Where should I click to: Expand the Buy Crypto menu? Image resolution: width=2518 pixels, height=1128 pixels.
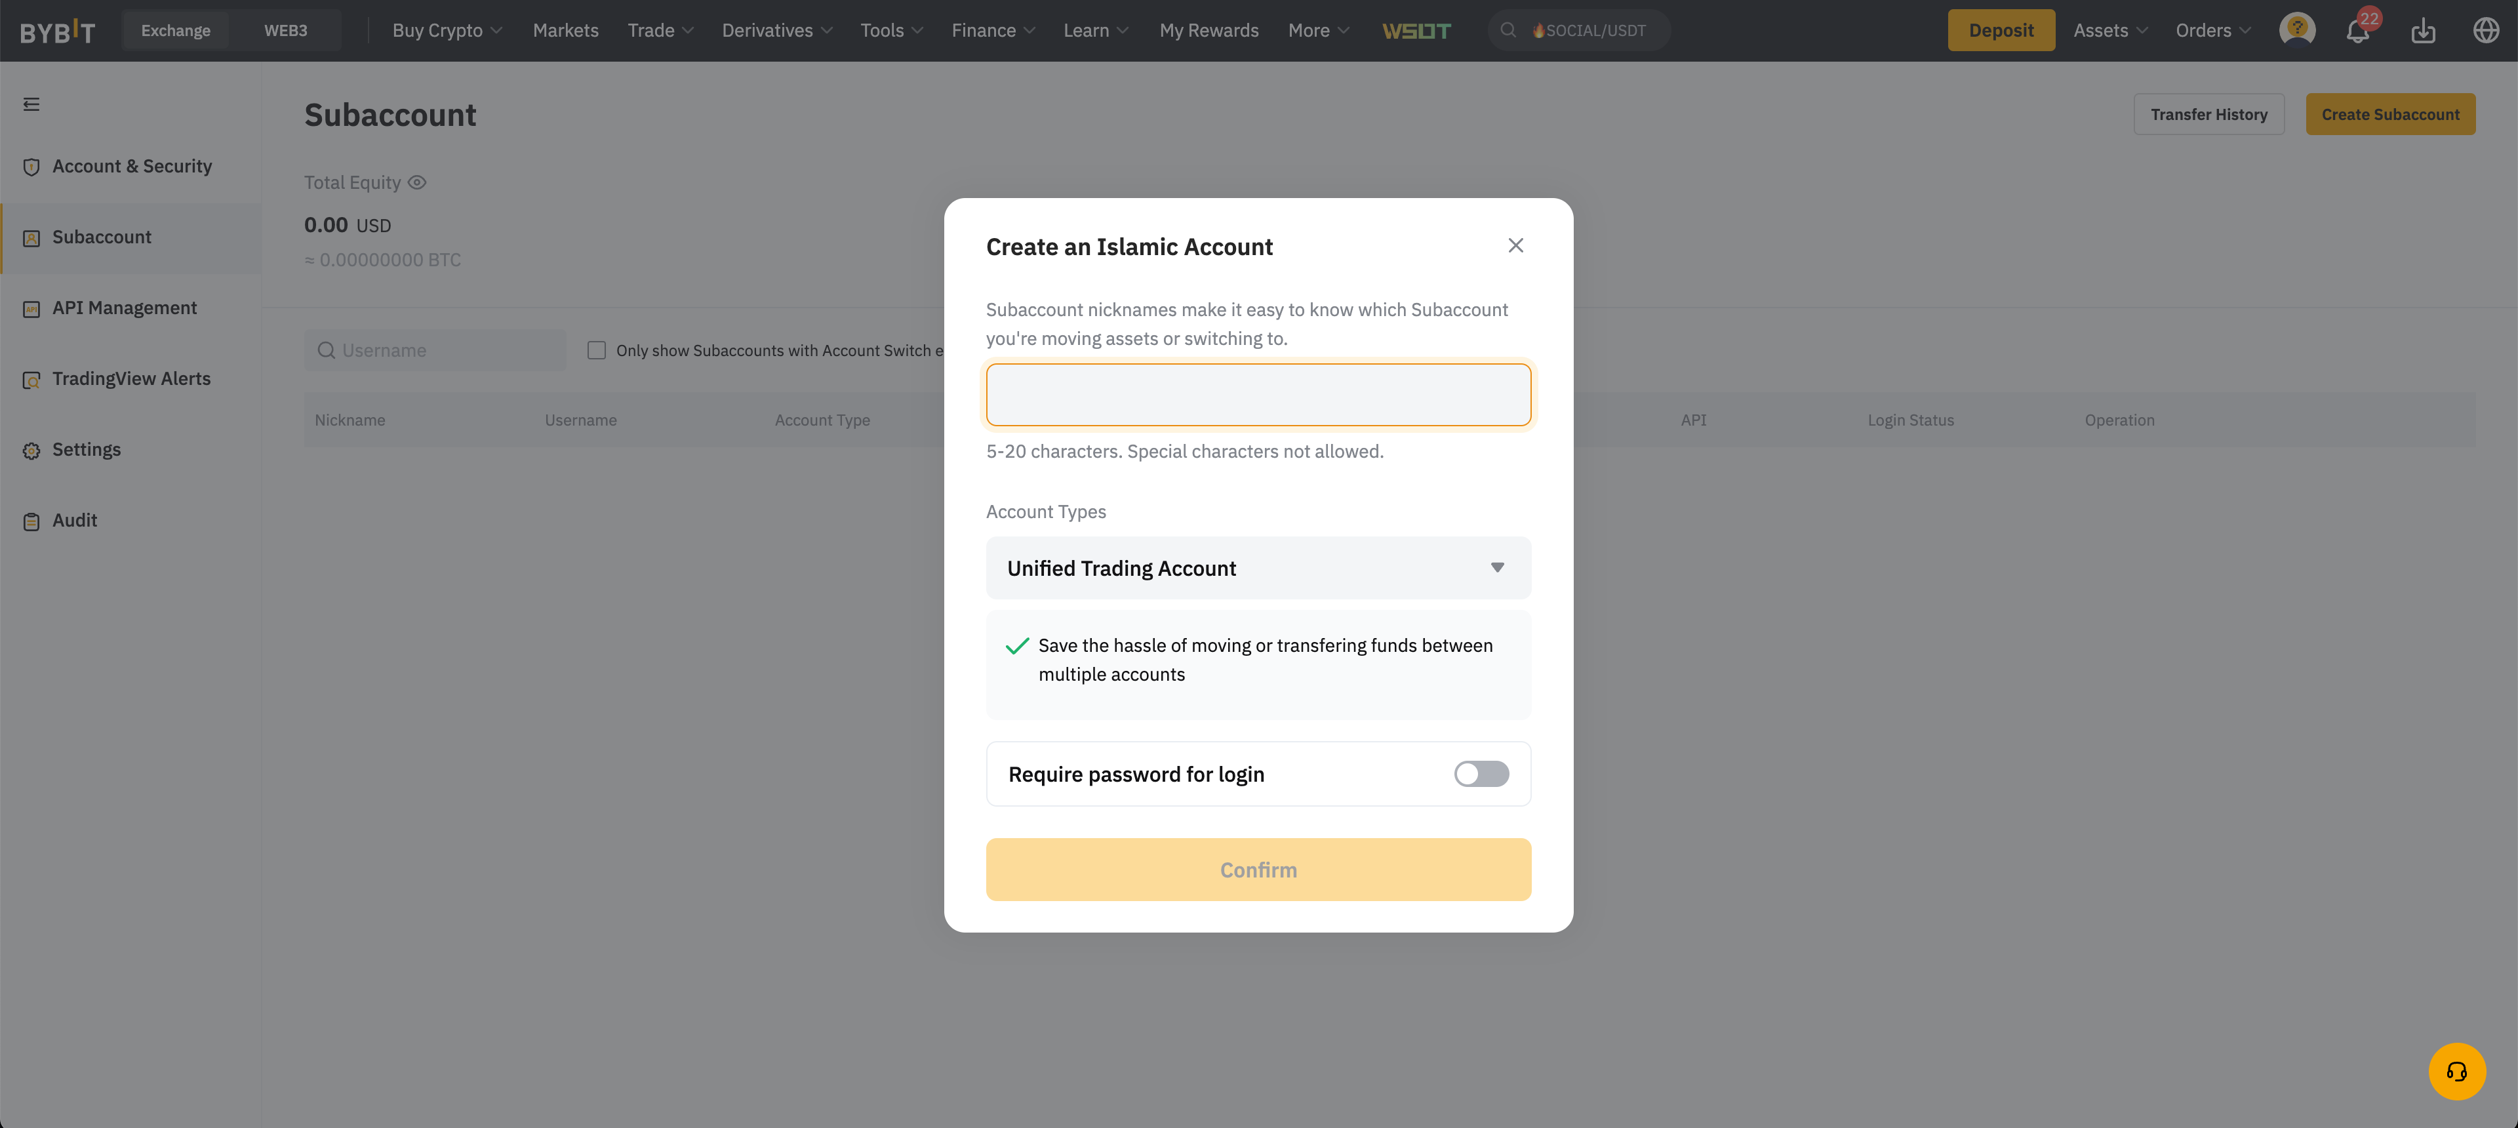click(447, 30)
